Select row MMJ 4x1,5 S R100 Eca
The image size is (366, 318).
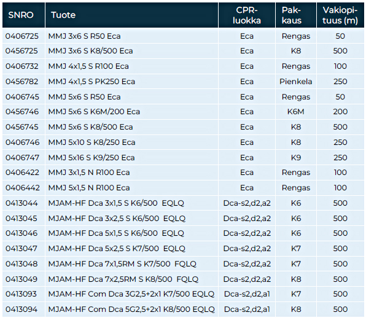(x=183, y=66)
